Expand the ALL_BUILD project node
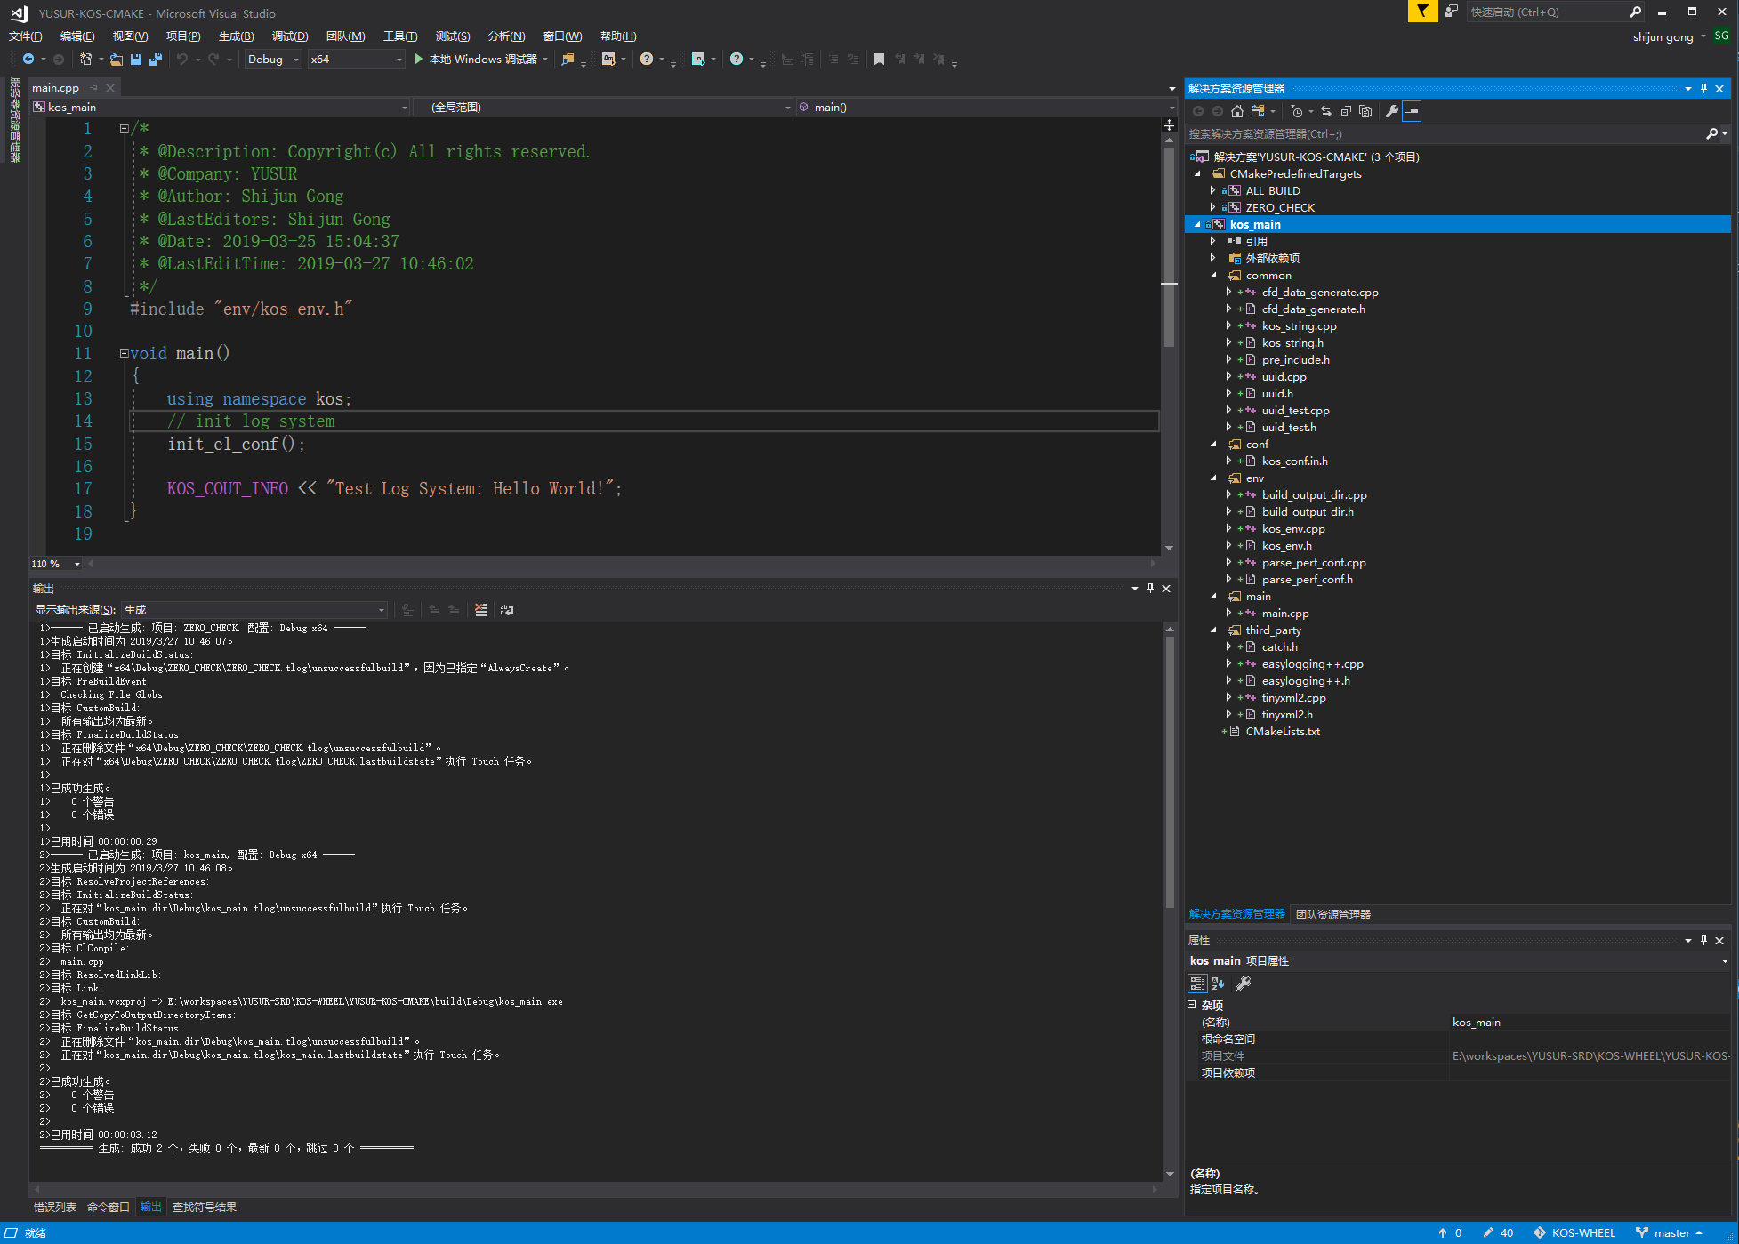This screenshot has width=1739, height=1244. coord(1212,190)
